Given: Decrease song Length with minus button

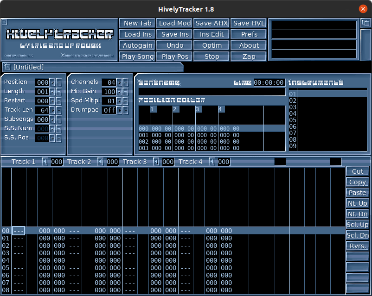Looking at the screenshot, I should coord(58,92).
